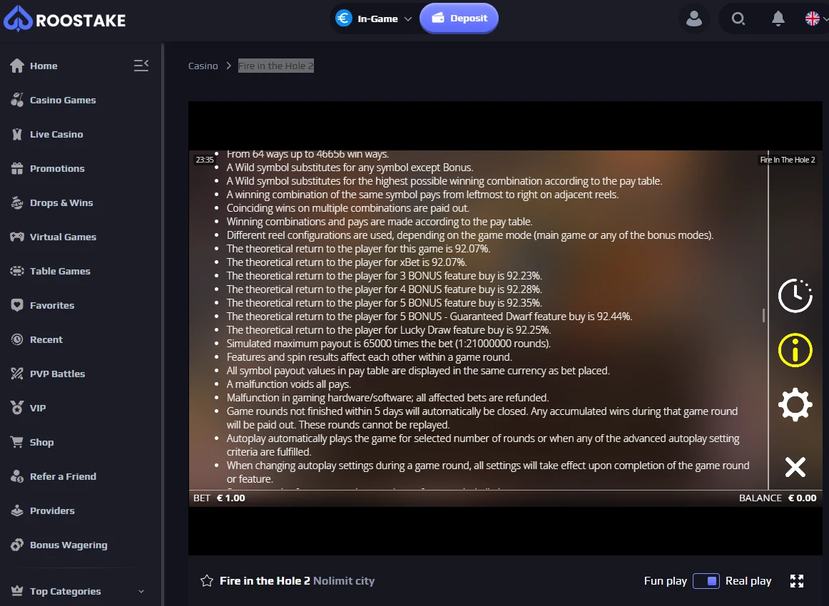Expand Top Categories section
The image size is (829, 606).
pos(77,591)
